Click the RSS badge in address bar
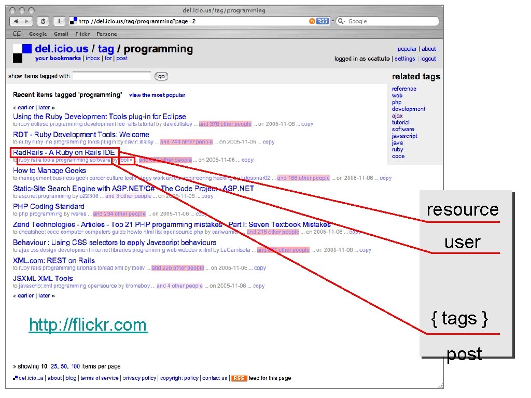The height and width of the screenshot is (398, 531). 323,21
